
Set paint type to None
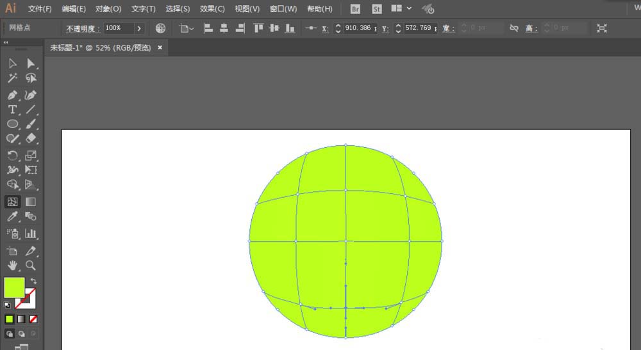(33, 319)
